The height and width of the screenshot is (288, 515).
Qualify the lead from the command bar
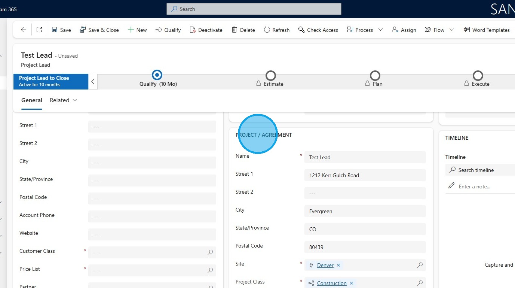coord(168,30)
